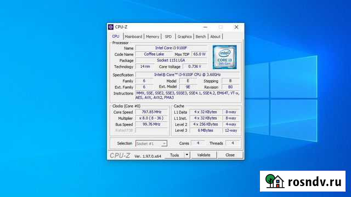Open the Socket #1 selection dropdown

coord(151,143)
